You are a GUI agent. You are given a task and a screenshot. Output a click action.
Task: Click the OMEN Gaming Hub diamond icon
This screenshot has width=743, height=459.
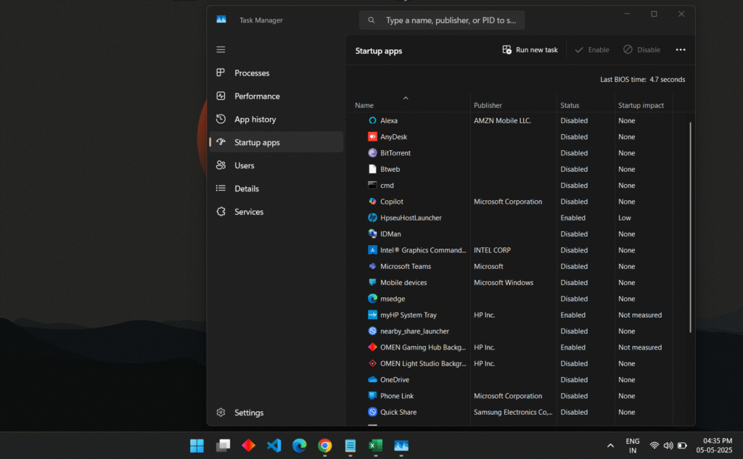click(x=372, y=347)
